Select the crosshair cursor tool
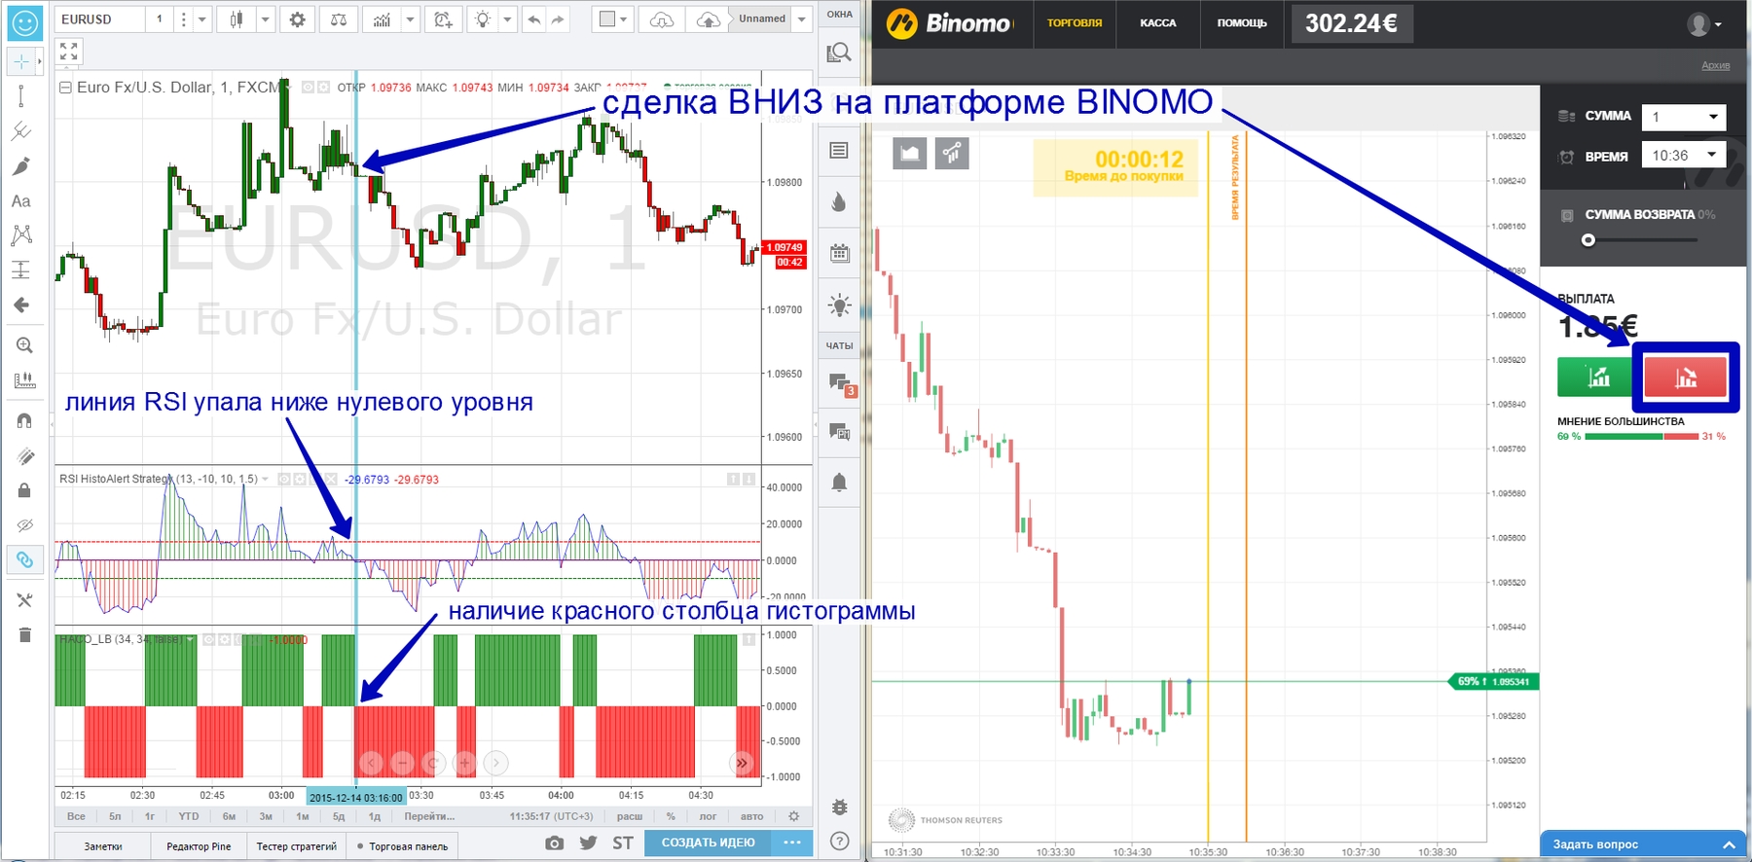1752x862 pixels. point(21,61)
